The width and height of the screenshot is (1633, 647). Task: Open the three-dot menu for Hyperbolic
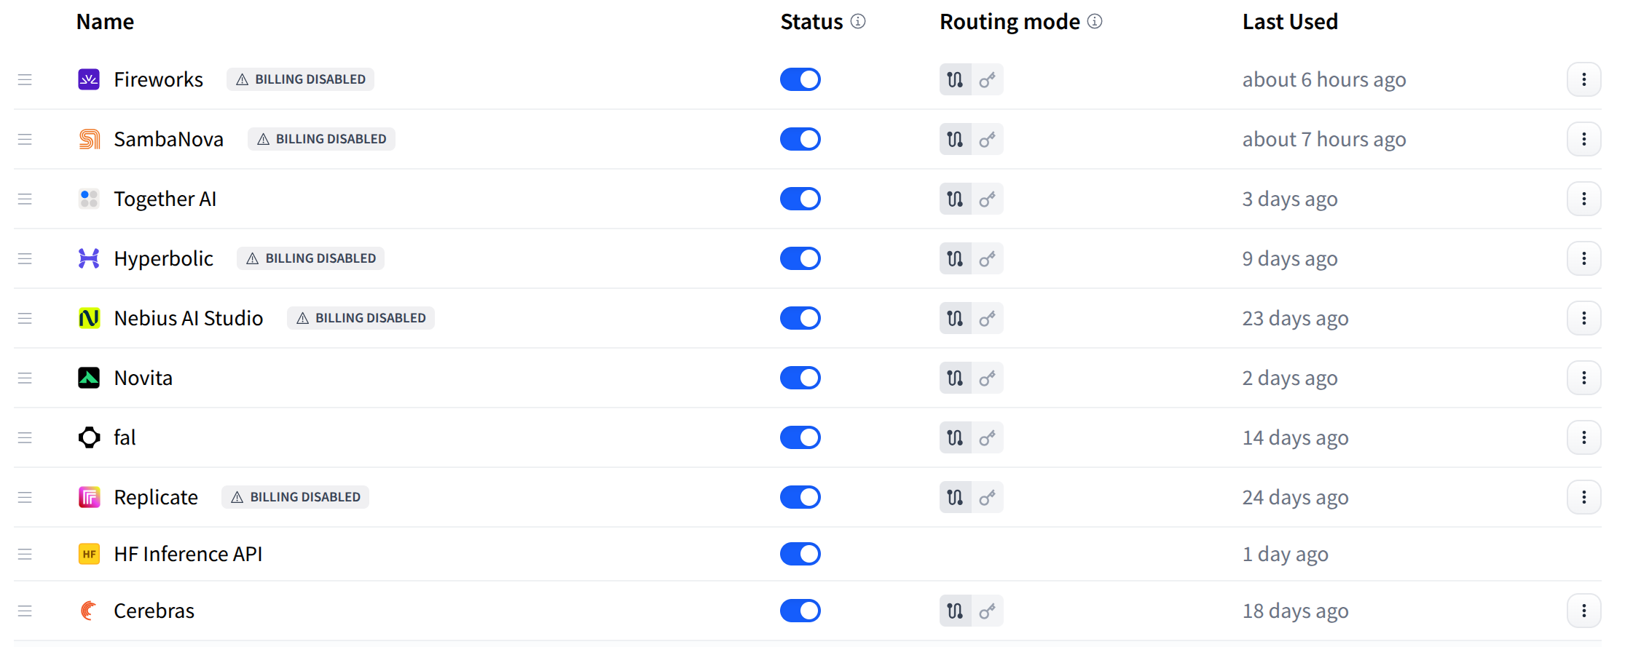click(x=1583, y=258)
